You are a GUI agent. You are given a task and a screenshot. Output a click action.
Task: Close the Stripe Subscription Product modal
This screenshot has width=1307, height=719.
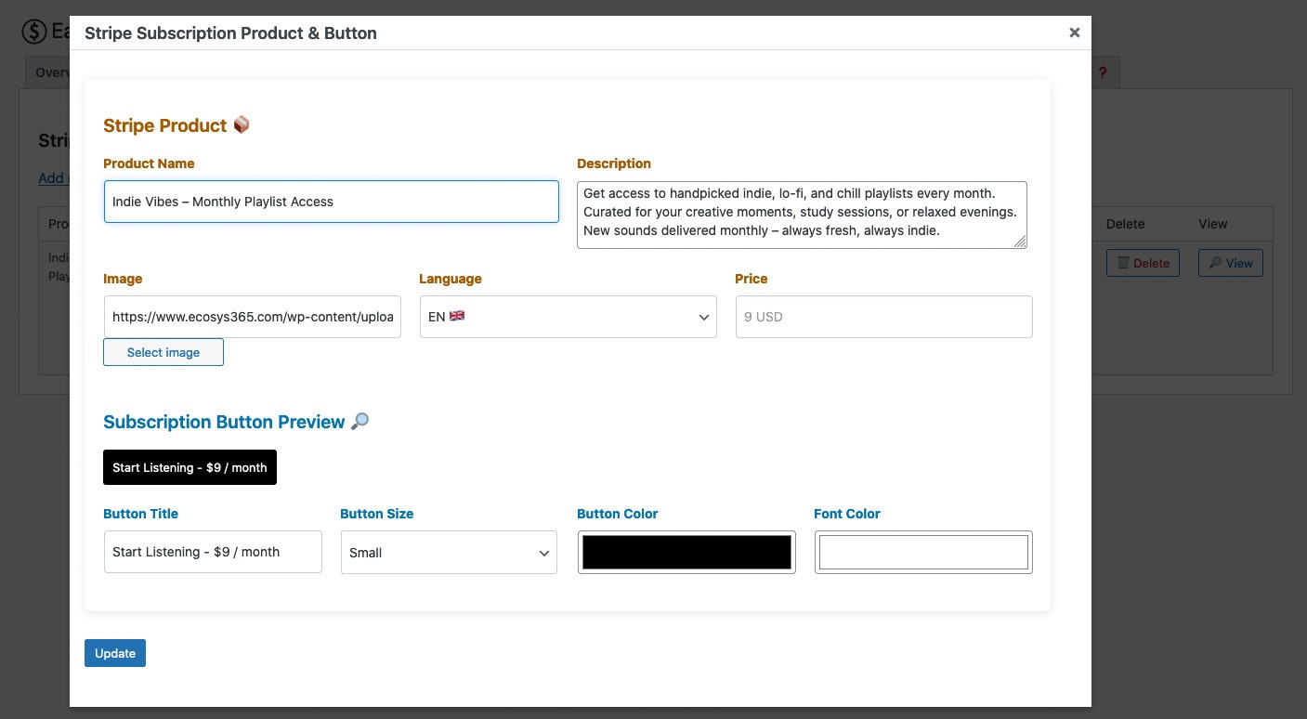(1075, 32)
